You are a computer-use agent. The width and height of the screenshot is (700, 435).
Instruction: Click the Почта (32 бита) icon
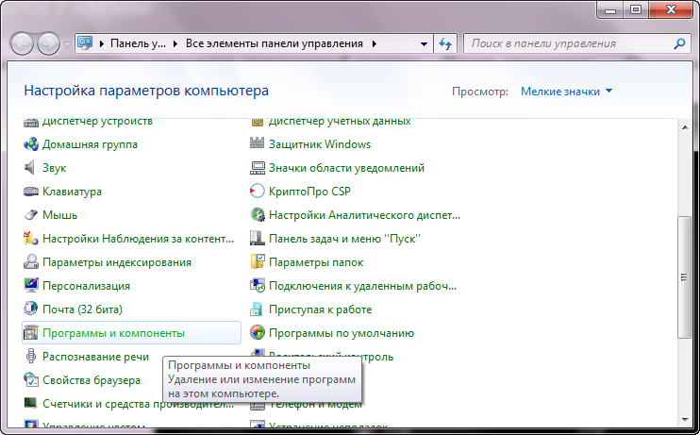(31, 310)
